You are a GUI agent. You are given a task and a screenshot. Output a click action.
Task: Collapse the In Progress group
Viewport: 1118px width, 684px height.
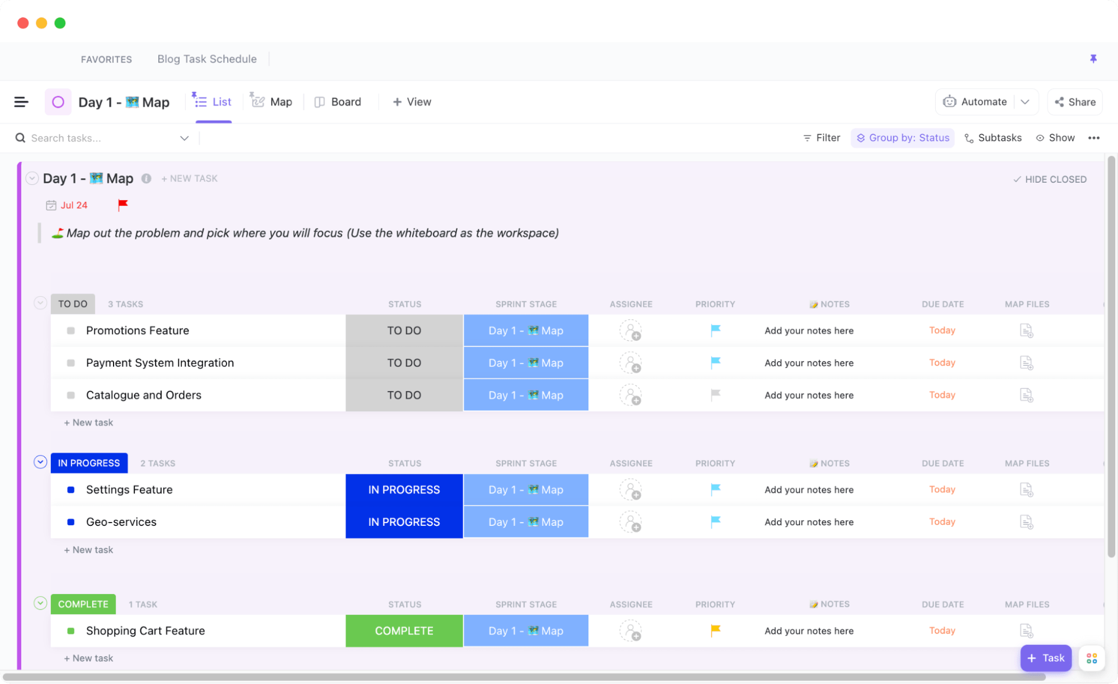click(x=40, y=462)
